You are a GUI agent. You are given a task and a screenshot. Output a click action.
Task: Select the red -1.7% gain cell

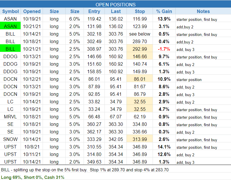pos(164,49)
